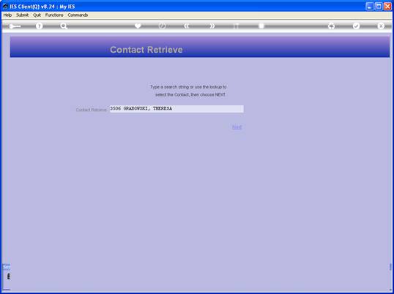Open the Functions menu
Screen dimensions: 394x294
pyautogui.click(x=54, y=15)
